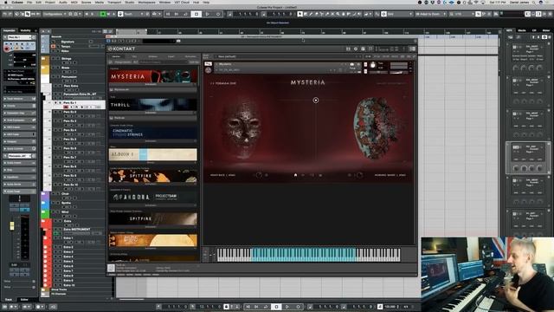Open the Configurations dropdown in the toolbar
Image resolution: width=554 pixels, height=312 pixels.
point(55,14)
